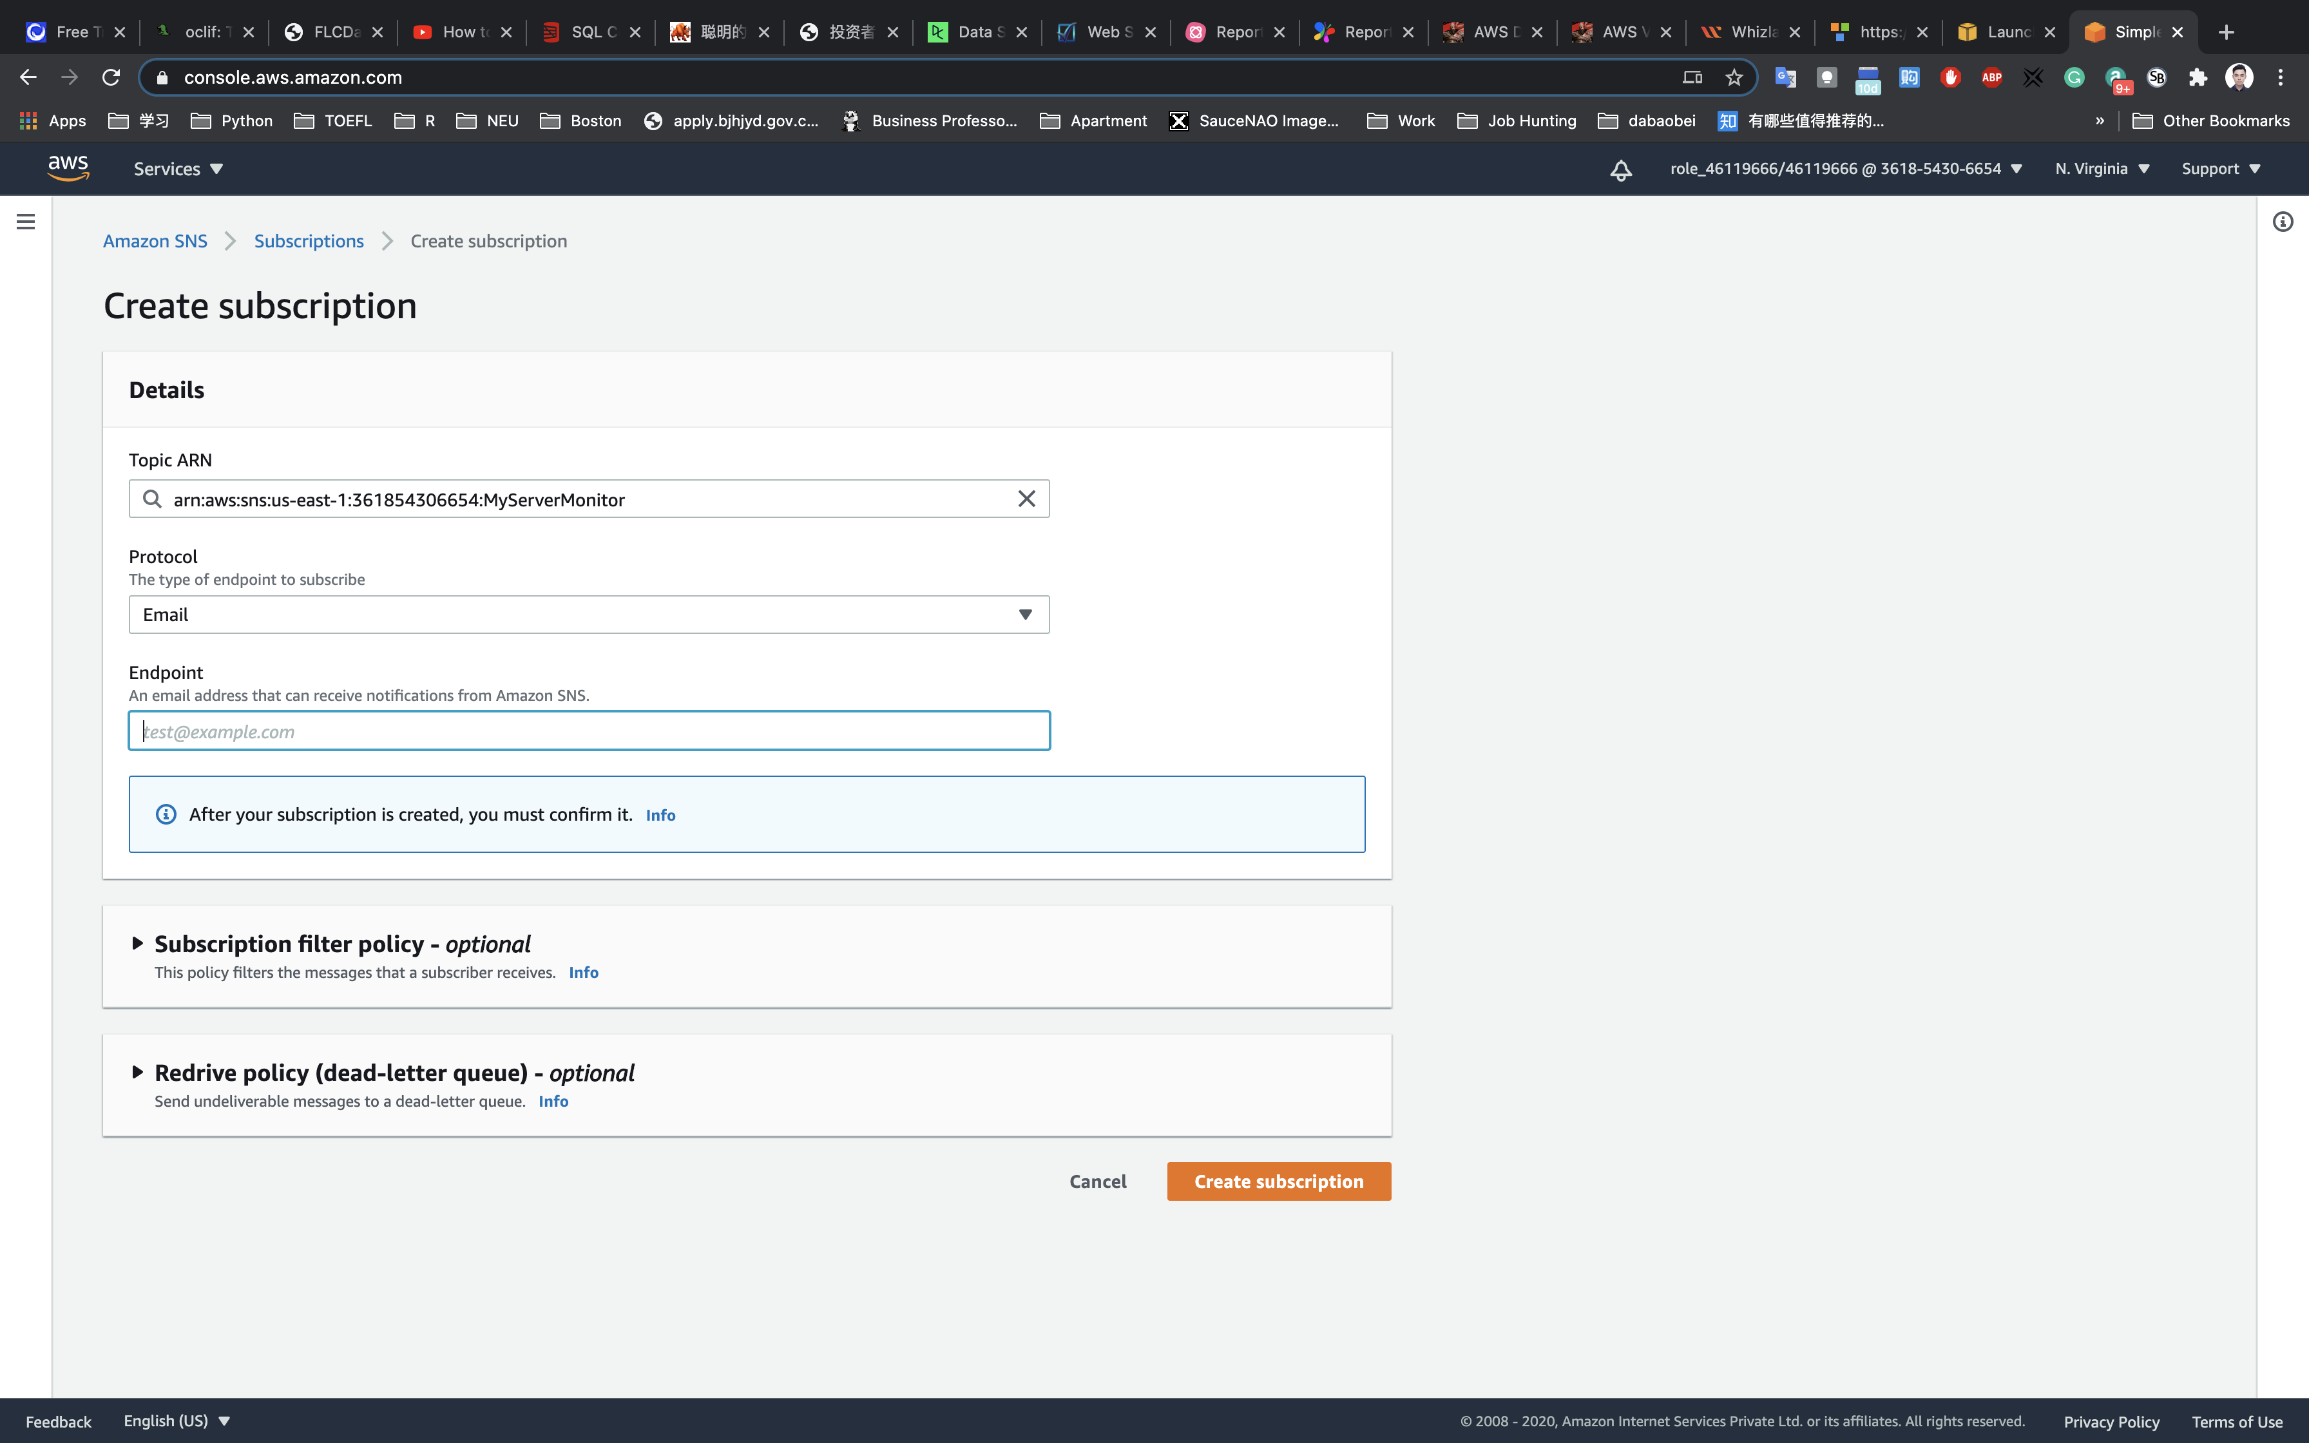Reload the page in browser toolbar
Screen dimensions: 2309x1443
[111, 77]
